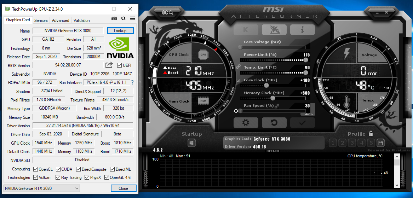Toggle the OpenCL checkbox
Viewport: 413px width, 198px height.
35,169
